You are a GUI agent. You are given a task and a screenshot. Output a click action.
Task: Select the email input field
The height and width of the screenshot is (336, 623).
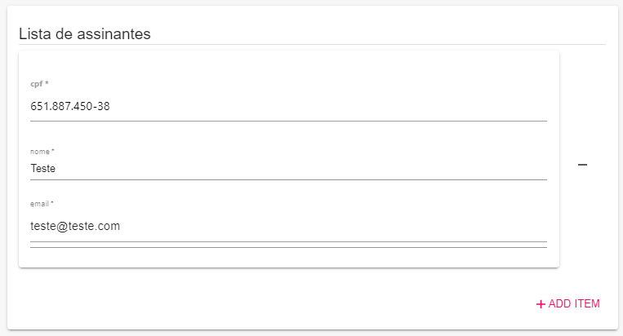pyautogui.click(x=288, y=226)
